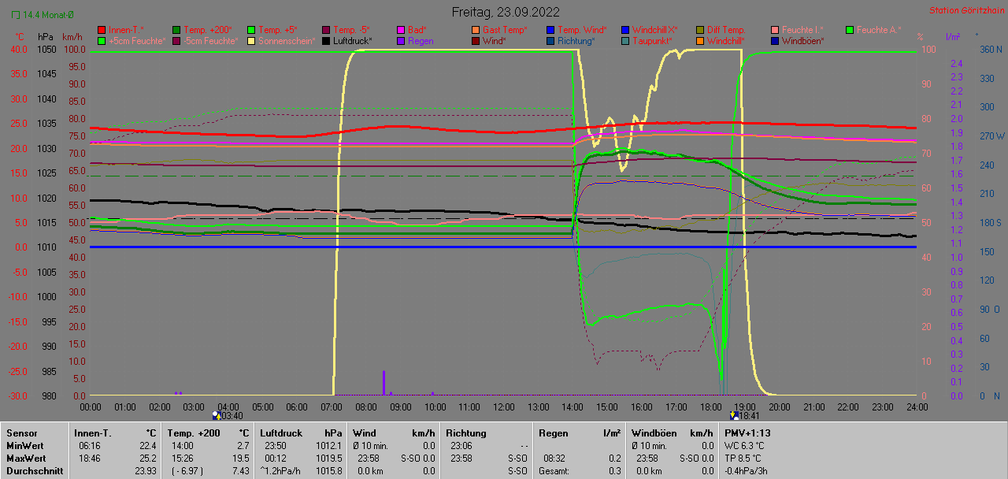This screenshot has height=479, width=1008.
Task: Select the Temp. -5* legend label
Action: [x=351, y=30]
